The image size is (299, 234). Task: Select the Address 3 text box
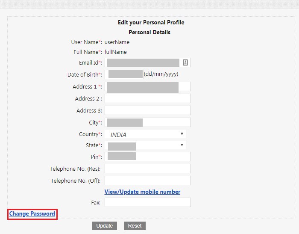[x=148, y=110]
